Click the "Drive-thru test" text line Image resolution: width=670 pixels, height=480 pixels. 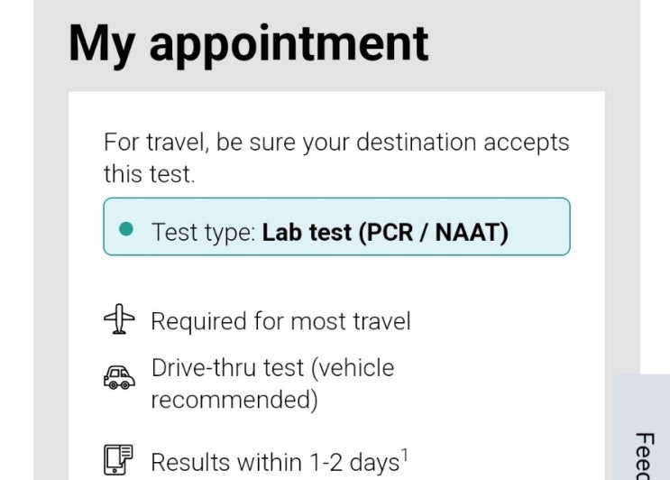(272, 368)
